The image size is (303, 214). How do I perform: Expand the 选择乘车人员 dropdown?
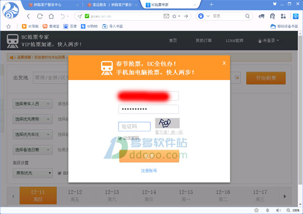(x=33, y=104)
